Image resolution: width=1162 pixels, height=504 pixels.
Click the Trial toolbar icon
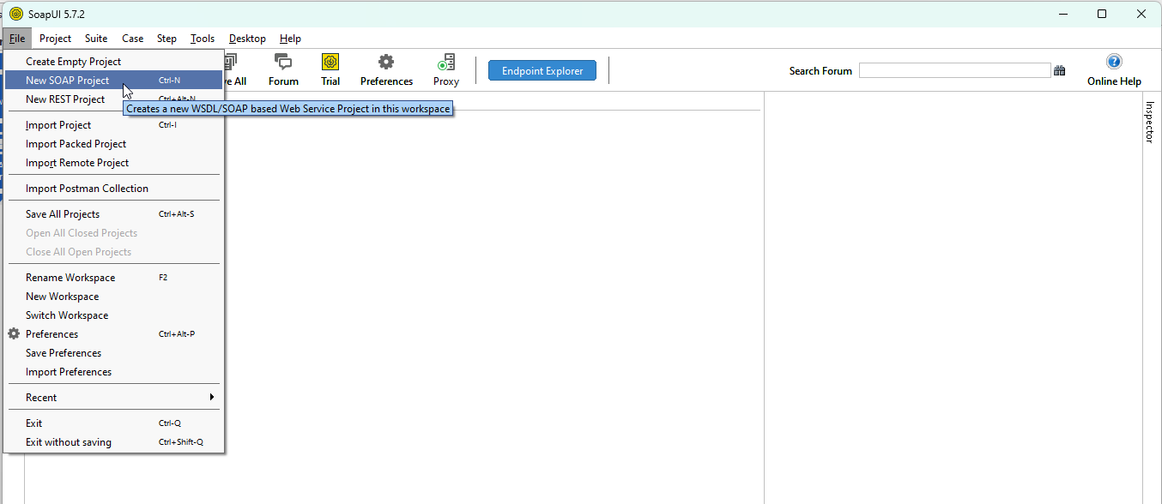click(330, 70)
